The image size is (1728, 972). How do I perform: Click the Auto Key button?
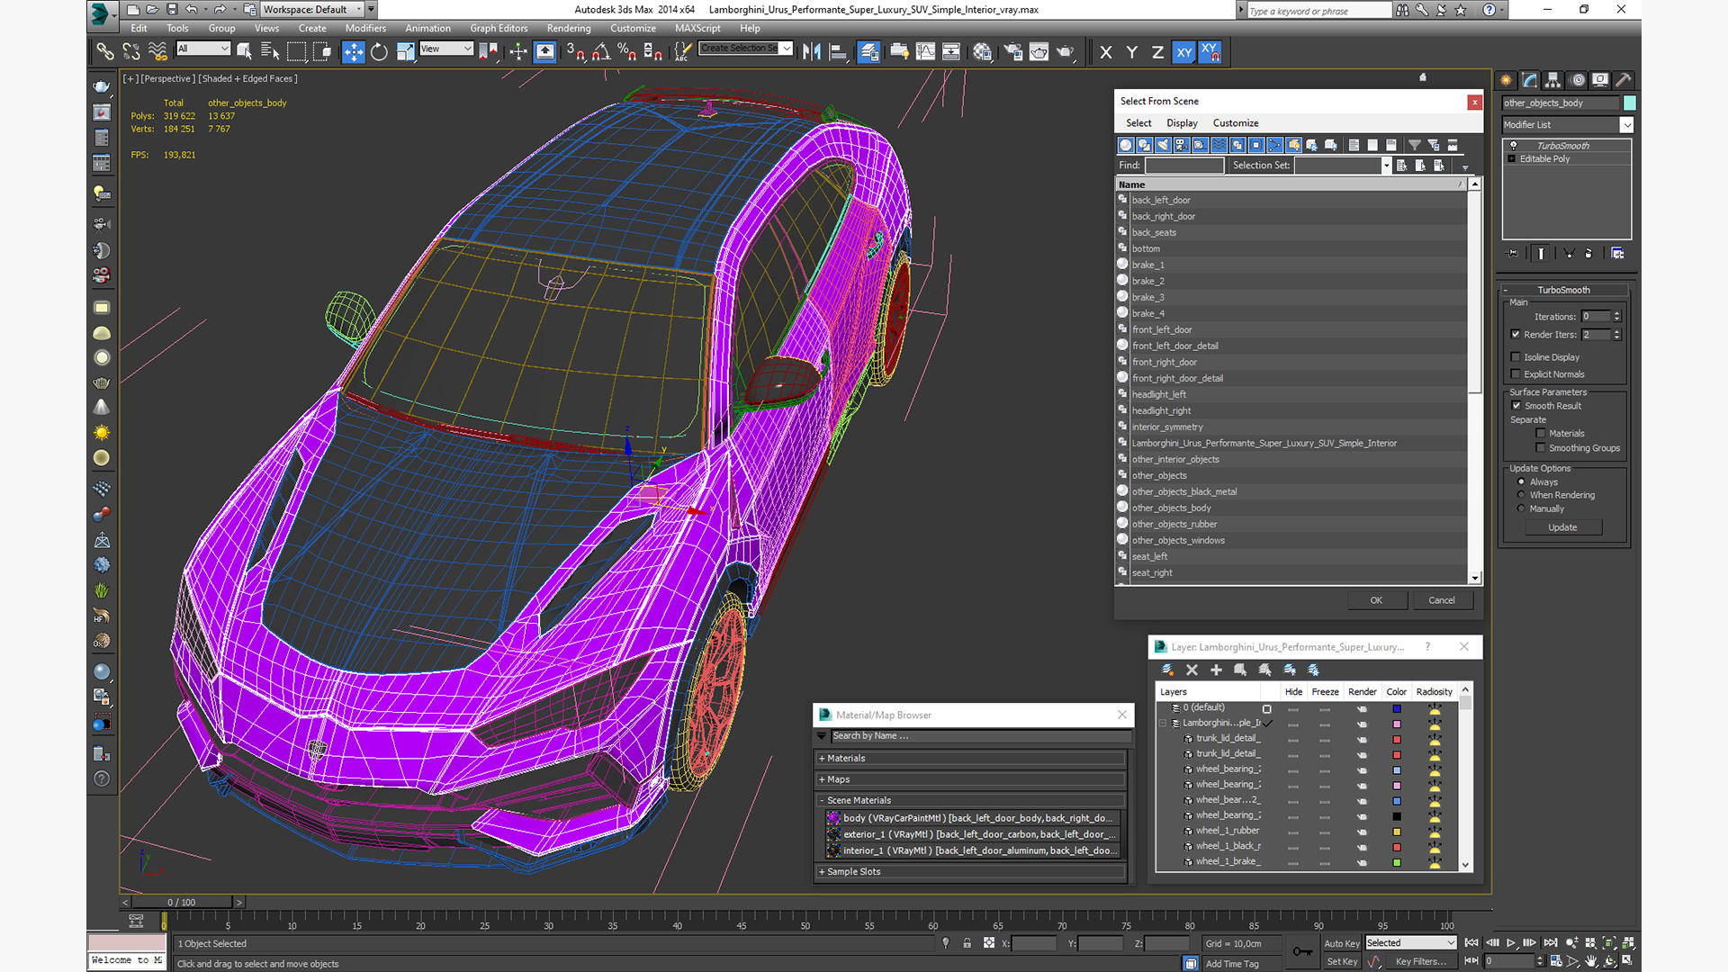point(1341,943)
